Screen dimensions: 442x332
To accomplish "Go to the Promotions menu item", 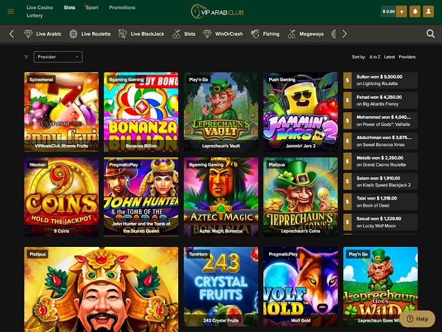I will pos(122,8).
